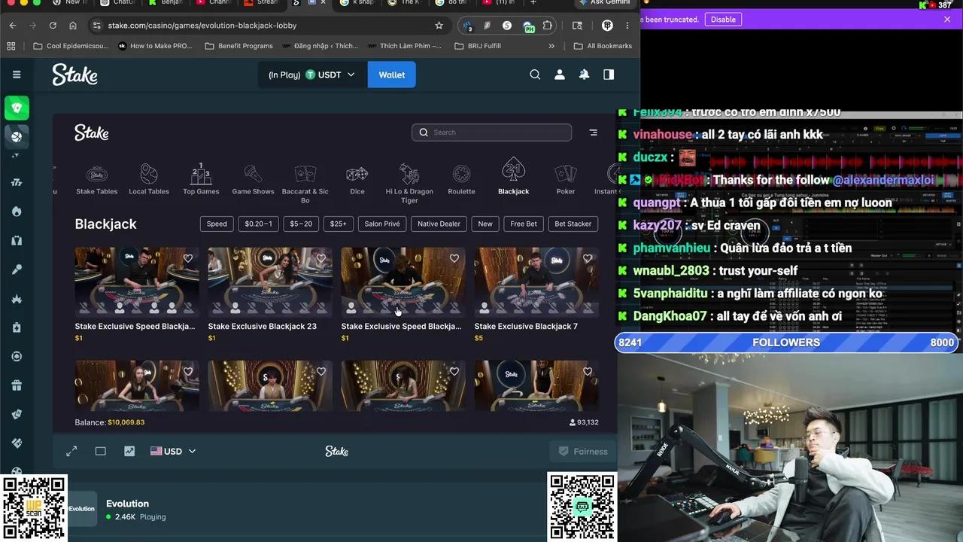Open the Cool Epidemicsou... bookmark folder
This screenshot has height=542, width=963.
pyautogui.click(x=71, y=46)
